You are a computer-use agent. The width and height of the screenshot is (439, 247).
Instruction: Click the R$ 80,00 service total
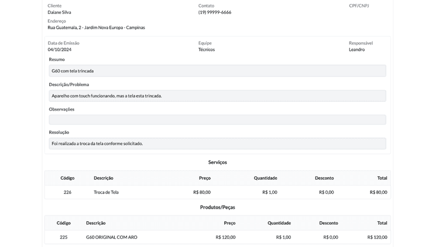(x=378, y=192)
